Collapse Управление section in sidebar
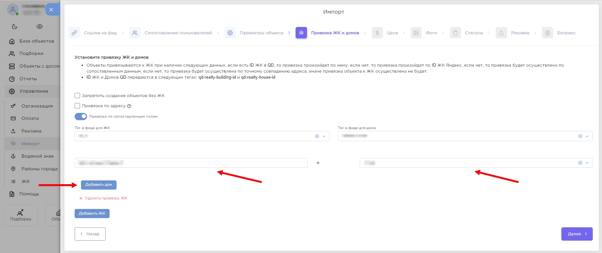602x253 pixels. click(x=32, y=91)
